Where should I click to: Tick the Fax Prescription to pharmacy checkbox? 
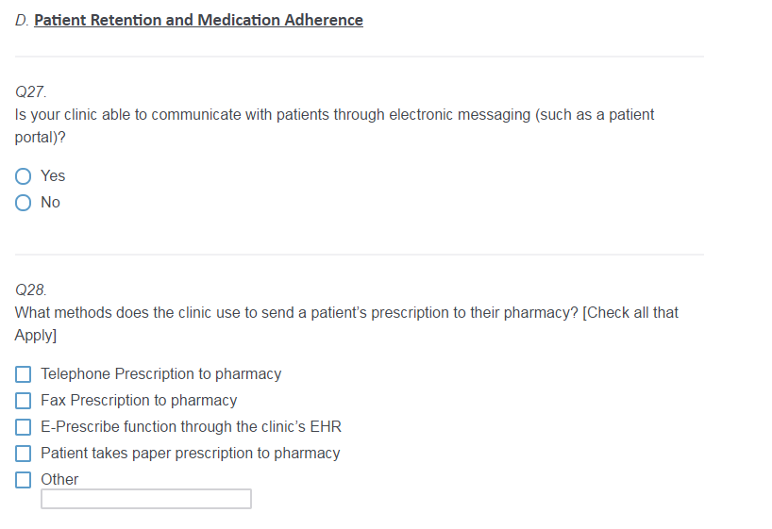[x=24, y=401]
